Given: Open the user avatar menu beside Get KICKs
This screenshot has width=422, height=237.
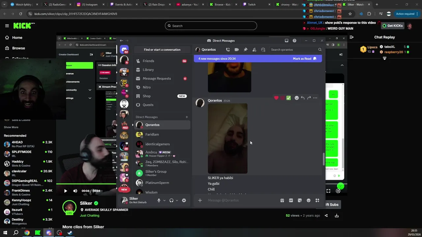Looking at the screenshot, I should click(x=409, y=26).
